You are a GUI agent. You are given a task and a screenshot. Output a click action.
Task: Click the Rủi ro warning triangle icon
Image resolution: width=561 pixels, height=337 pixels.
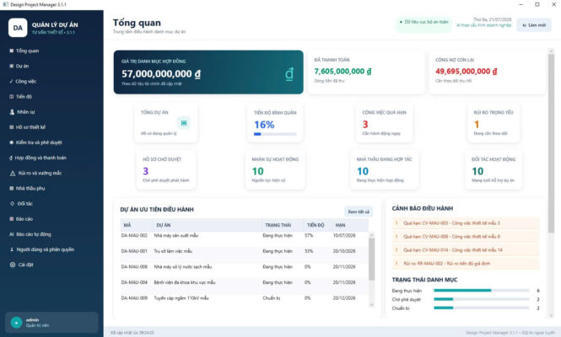click(13, 174)
